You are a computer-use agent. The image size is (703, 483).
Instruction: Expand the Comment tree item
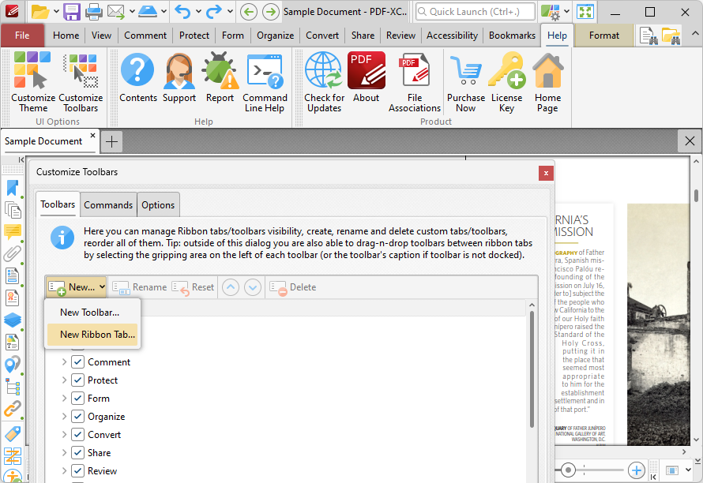point(64,362)
